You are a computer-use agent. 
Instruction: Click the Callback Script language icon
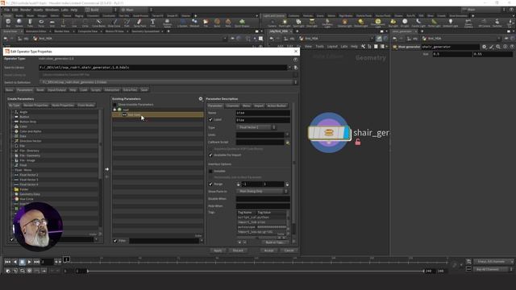[287, 143]
